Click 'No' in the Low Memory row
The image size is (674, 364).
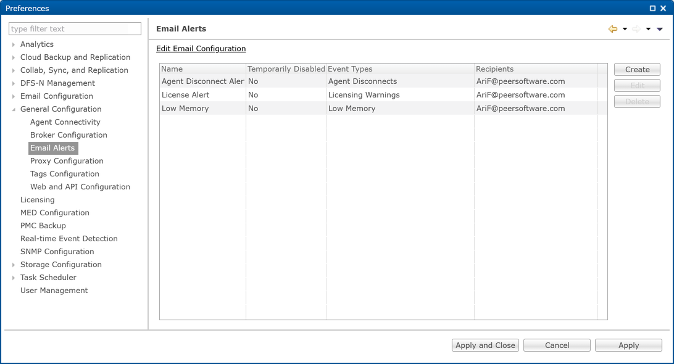tap(253, 109)
